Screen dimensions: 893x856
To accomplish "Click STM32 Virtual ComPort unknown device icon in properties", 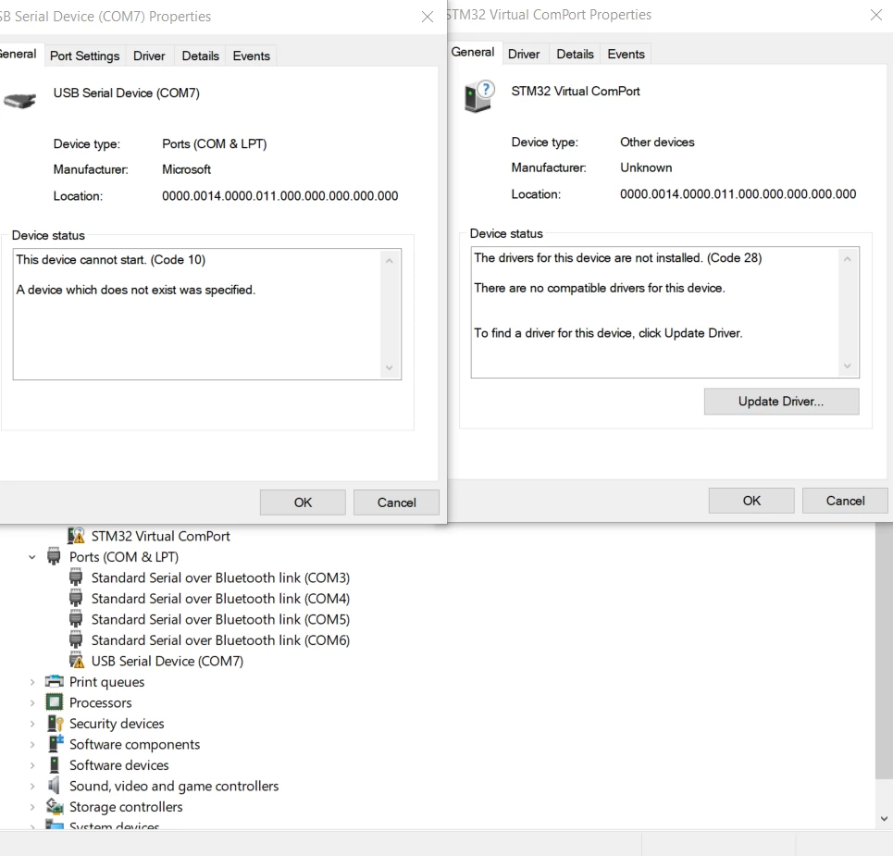I will point(479,96).
